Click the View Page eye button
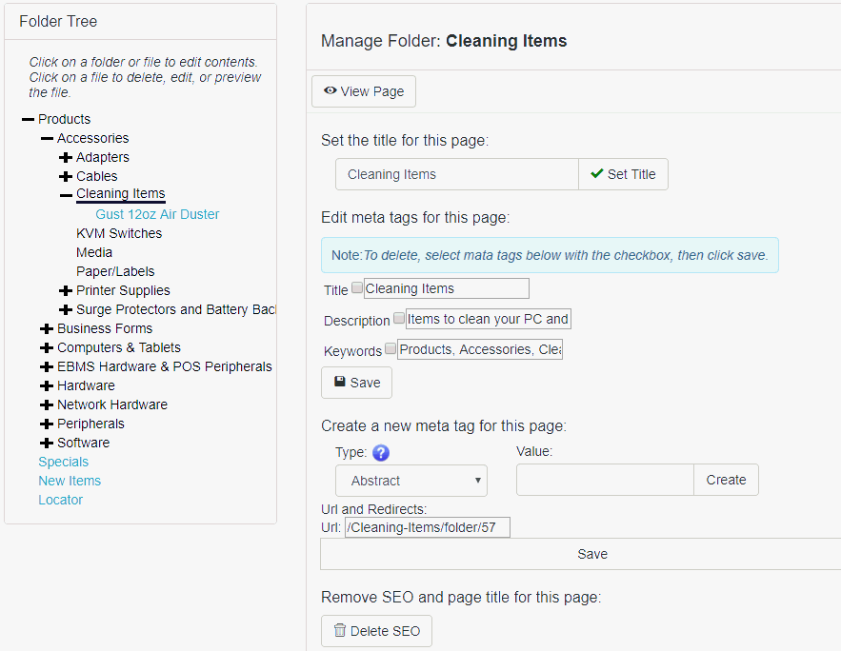 (x=364, y=91)
